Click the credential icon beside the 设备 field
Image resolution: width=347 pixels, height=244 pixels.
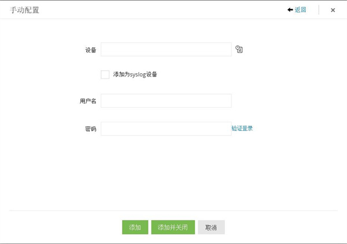tap(239, 49)
